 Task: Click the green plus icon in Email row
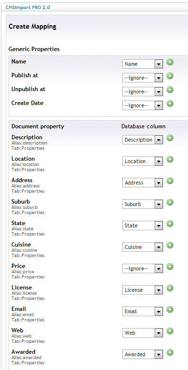click(x=170, y=309)
